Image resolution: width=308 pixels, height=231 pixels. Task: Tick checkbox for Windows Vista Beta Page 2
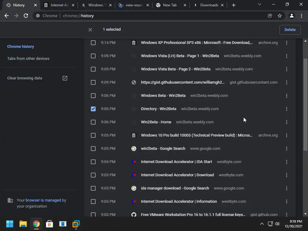coord(93,69)
